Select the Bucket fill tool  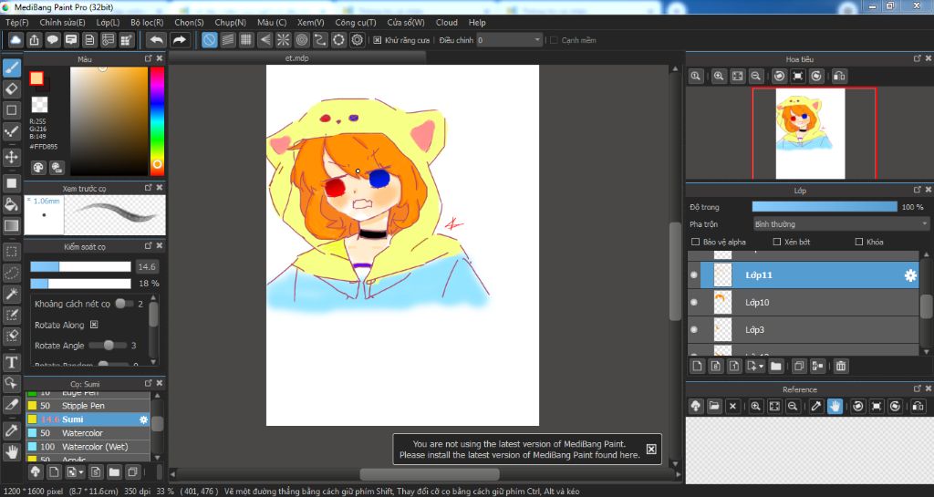click(x=11, y=205)
